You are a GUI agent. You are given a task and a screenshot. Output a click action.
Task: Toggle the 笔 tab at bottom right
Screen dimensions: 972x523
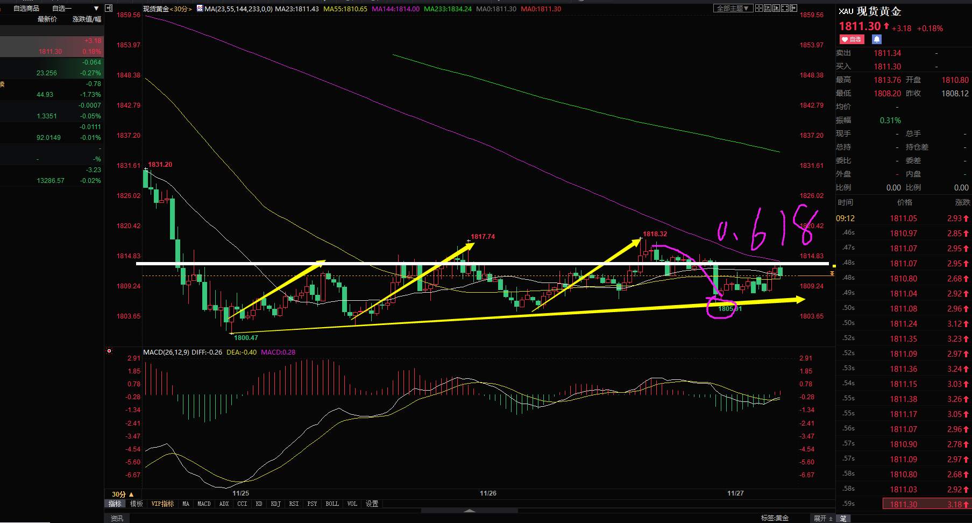tap(843, 518)
